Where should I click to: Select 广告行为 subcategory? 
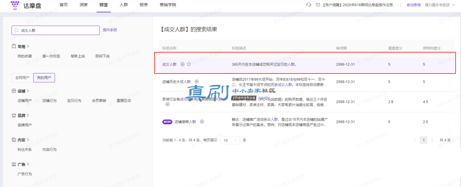[25, 174]
